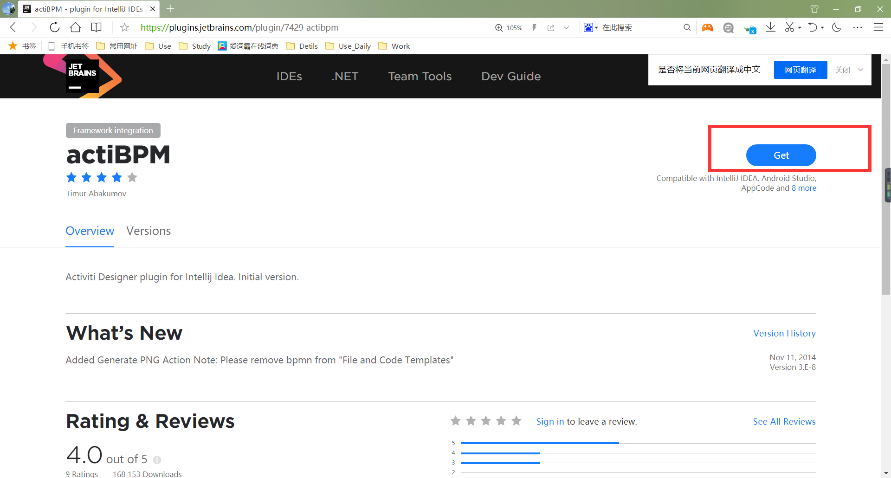This screenshot has width=891, height=478.
Task: Open the reading mode book icon
Action: pos(96,27)
